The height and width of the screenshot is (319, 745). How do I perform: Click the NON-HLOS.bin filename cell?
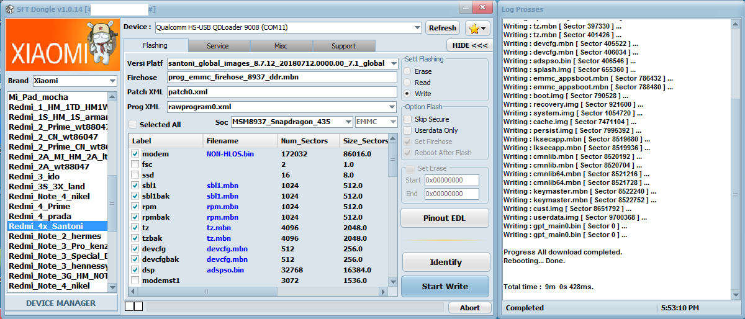[230, 153]
